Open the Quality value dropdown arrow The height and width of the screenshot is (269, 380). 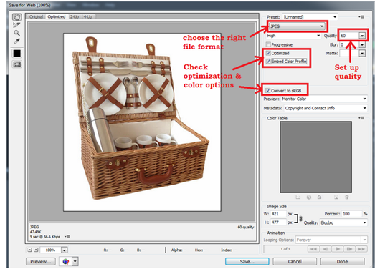click(362, 36)
